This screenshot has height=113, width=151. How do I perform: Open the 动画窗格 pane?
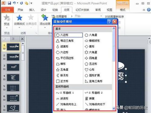click(59, 16)
